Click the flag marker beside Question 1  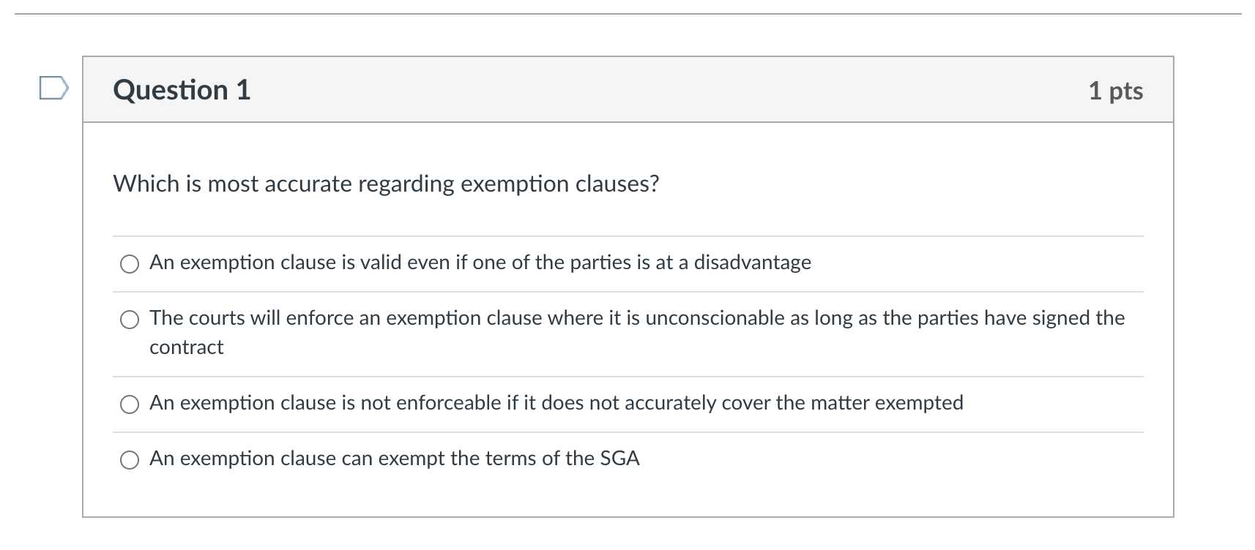(x=53, y=89)
